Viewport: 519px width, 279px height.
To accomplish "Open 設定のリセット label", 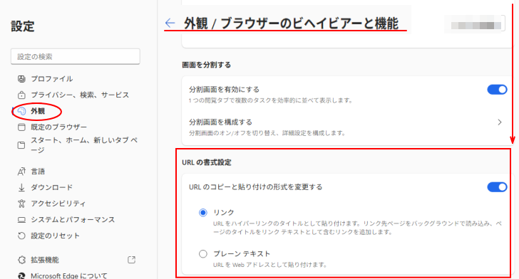I will (x=56, y=236).
